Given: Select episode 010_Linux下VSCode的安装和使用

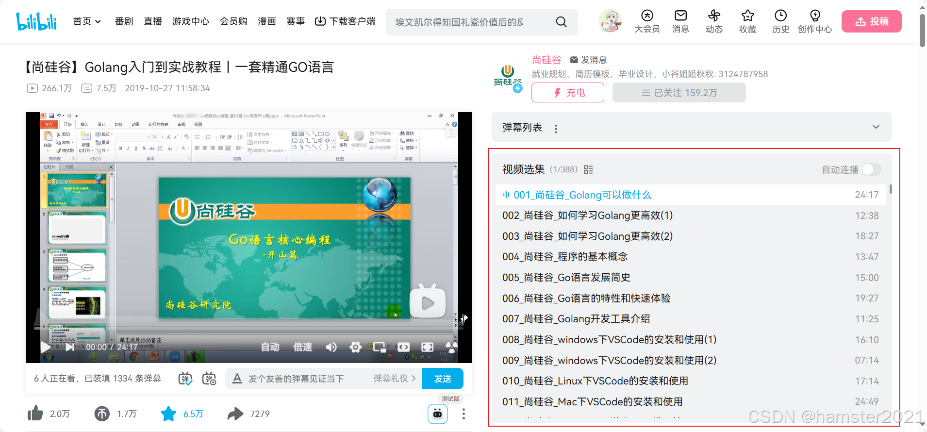Looking at the screenshot, I should tap(691, 381).
